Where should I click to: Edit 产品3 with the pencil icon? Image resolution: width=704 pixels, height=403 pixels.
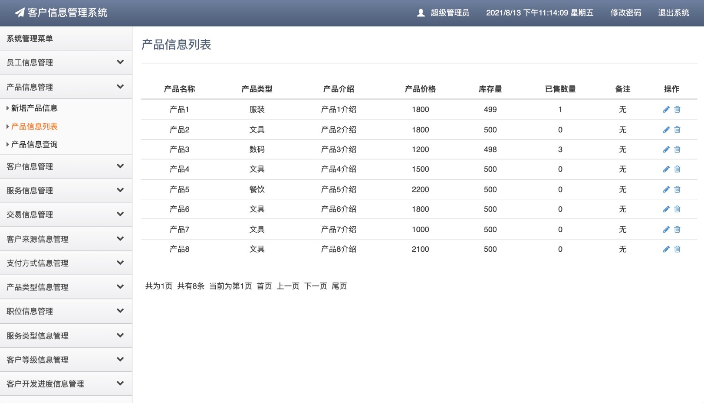point(666,149)
